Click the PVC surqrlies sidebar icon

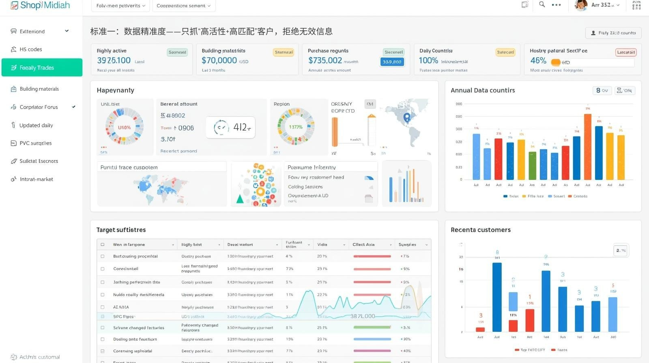pos(13,143)
